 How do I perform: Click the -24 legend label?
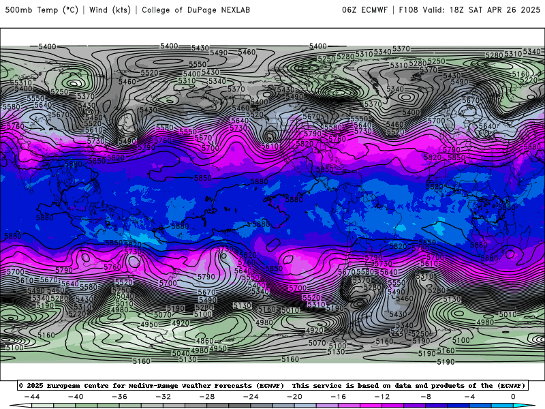251,397
